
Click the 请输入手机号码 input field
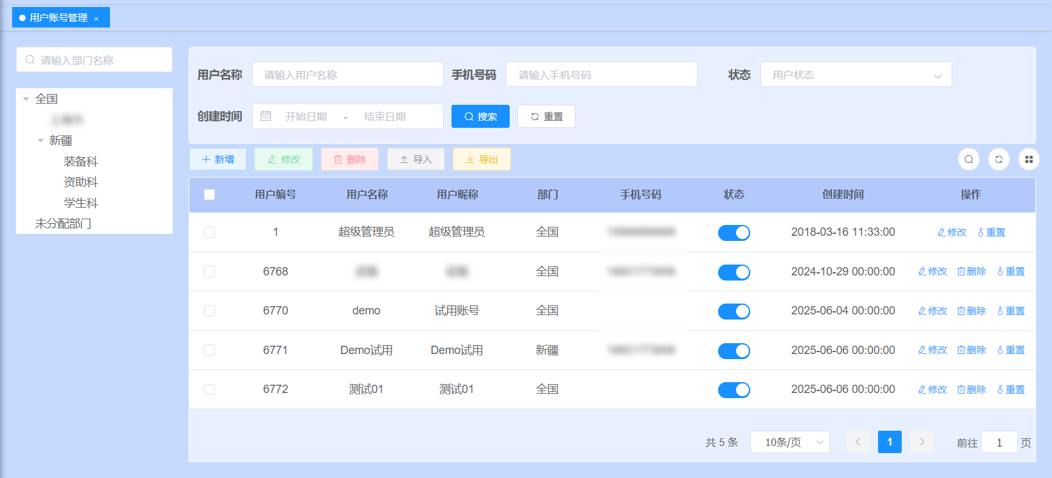[601, 75]
